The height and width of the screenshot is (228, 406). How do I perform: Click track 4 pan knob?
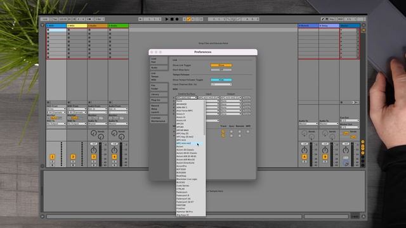click(x=114, y=150)
